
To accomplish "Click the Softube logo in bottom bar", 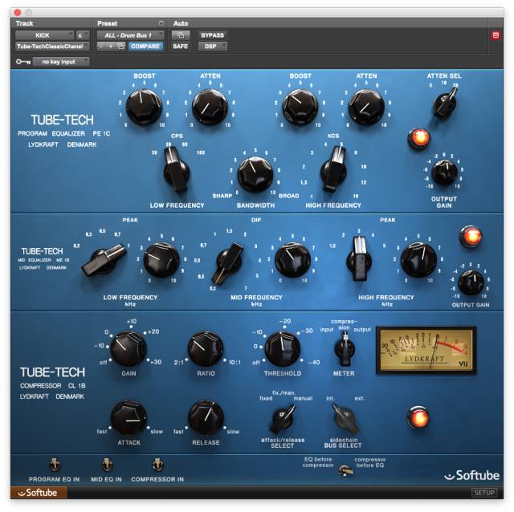I will click(x=39, y=493).
